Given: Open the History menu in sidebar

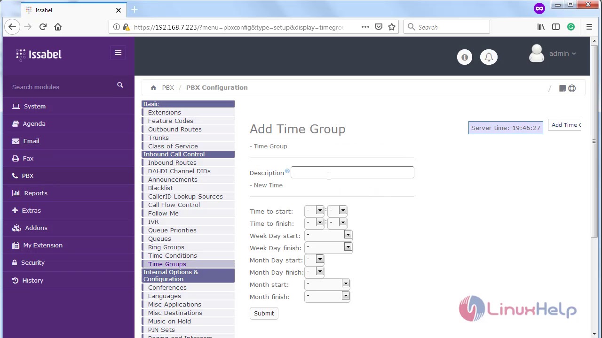Looking at the screenshot, I should (x=68, y=280).
